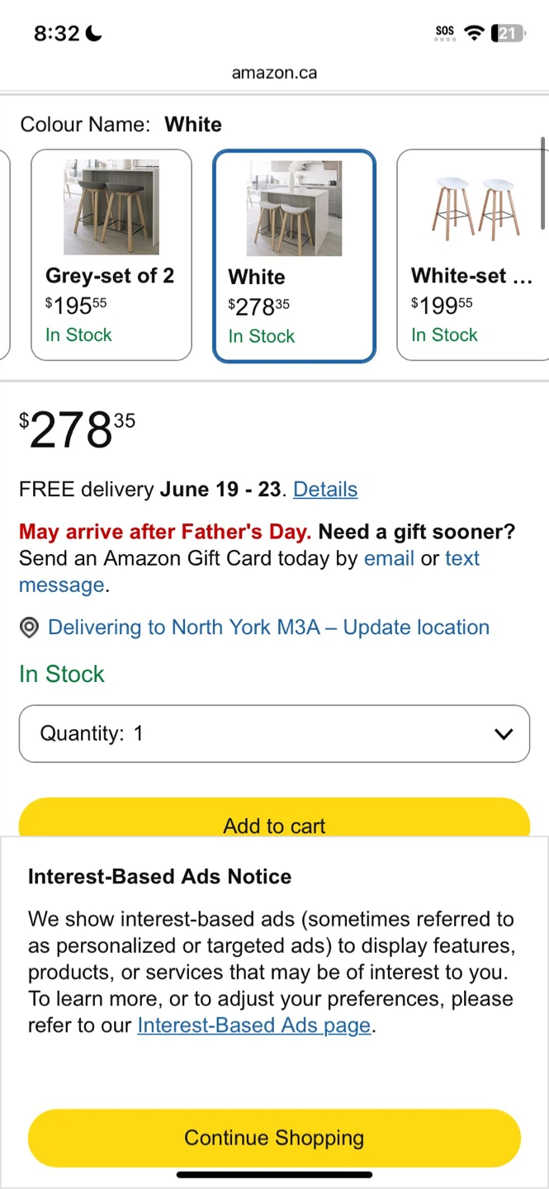The height and width of the screenshot is (1189, 549).
Task: Expand quantity list via chevron arrow
Action: coord(504,734)
